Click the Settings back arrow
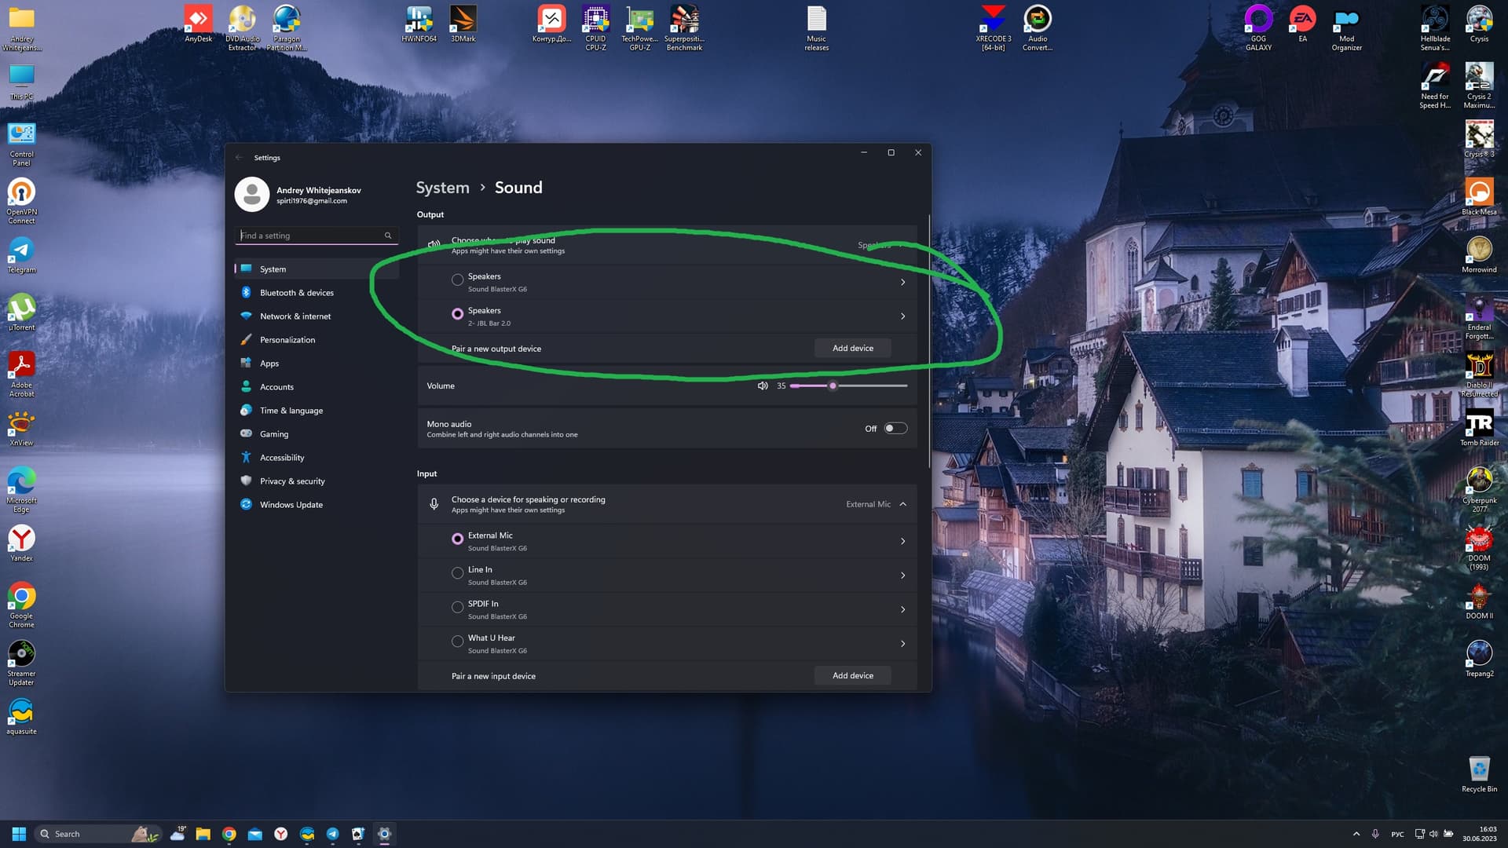Image resolution: width=1508 pixels, height=848 pixels. [x=240, y=158]
